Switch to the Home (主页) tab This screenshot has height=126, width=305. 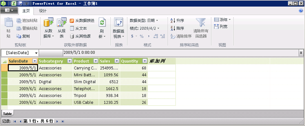tap(26, 11)
